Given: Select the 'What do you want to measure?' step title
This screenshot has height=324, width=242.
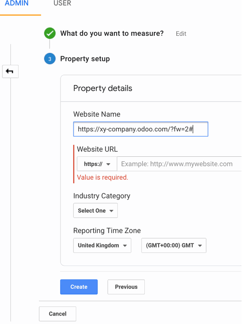Looking at the screenshot, I should pyautogui.click(x=112, y=33).
